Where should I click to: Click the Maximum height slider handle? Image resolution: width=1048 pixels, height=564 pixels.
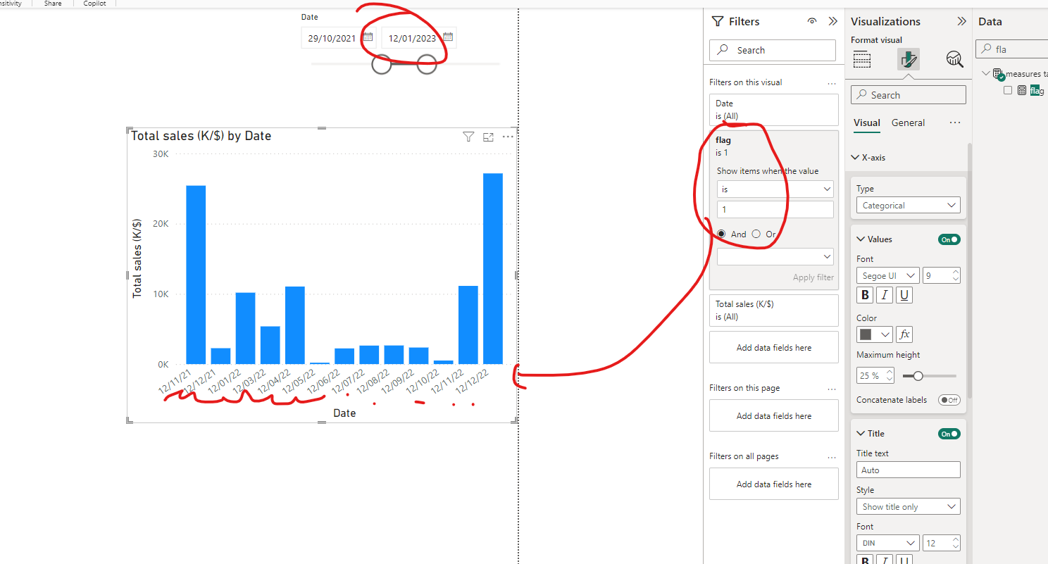tap(918, 376)
